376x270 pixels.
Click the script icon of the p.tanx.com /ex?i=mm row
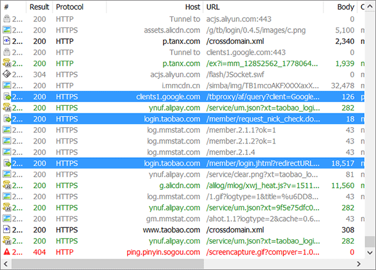tap(7, 63)
